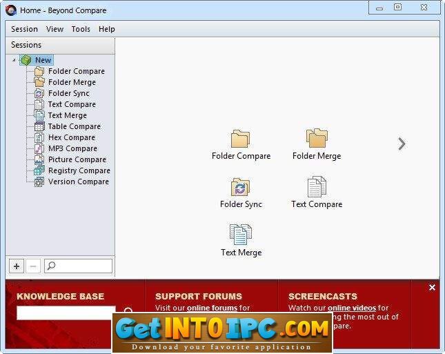Minimize the Beyond Compare window
Viewport: 445px width, 354px height.
379,8
